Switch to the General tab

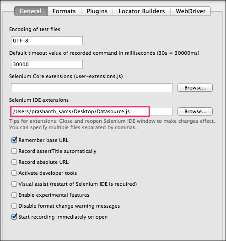pos(31,11)
